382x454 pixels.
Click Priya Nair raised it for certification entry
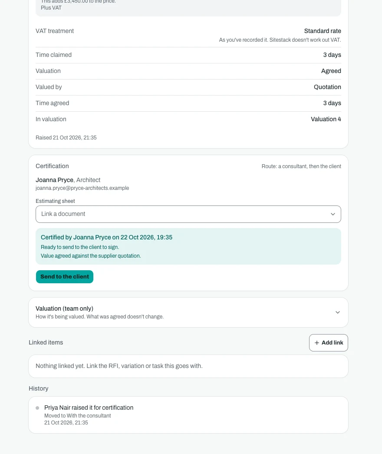pos(89,408)
